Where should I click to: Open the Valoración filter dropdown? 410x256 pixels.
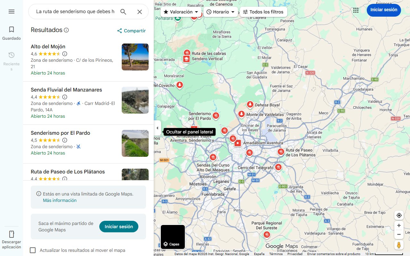click(x=181, y=12)
